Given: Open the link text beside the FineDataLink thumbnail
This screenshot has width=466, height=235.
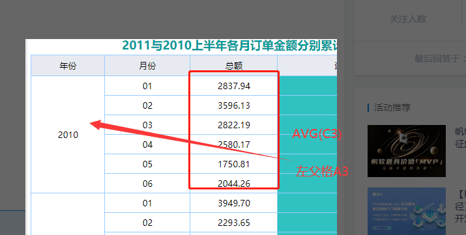Looking at the screenshot, I should click(x=460, y=206).
